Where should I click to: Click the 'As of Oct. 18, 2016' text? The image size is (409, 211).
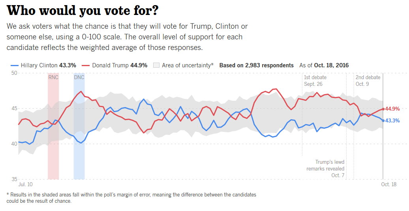coord(324,65)
